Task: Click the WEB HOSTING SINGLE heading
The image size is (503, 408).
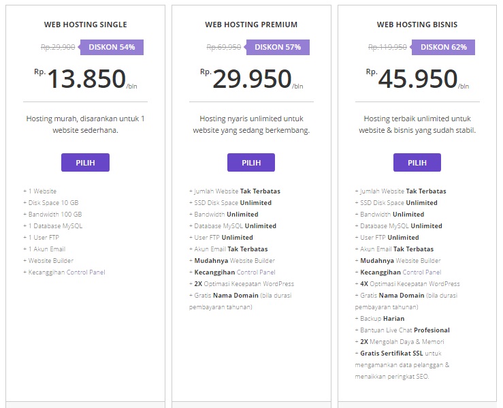Action: point(85,25)
